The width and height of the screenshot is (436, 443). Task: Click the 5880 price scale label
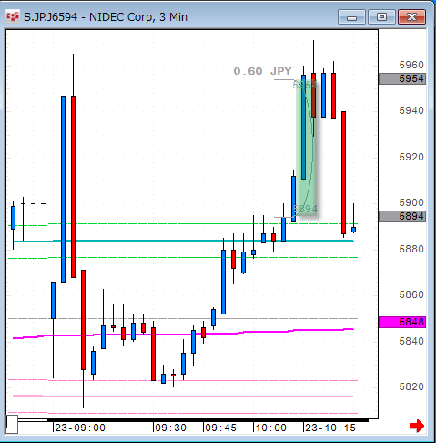click(411, 249)
